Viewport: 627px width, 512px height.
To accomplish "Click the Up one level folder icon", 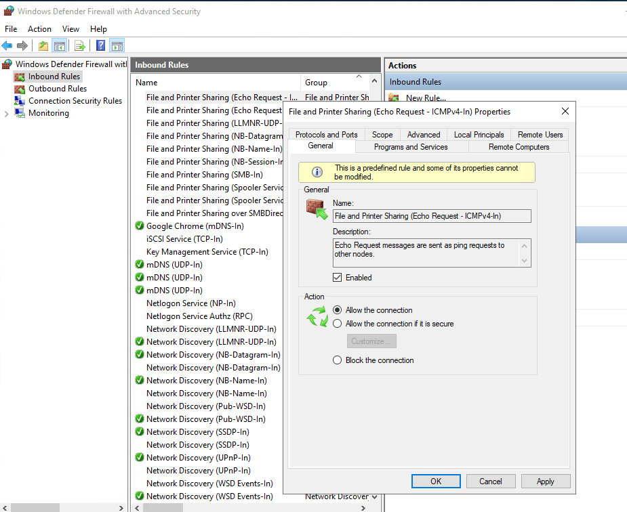I will (x=43, y=46).
